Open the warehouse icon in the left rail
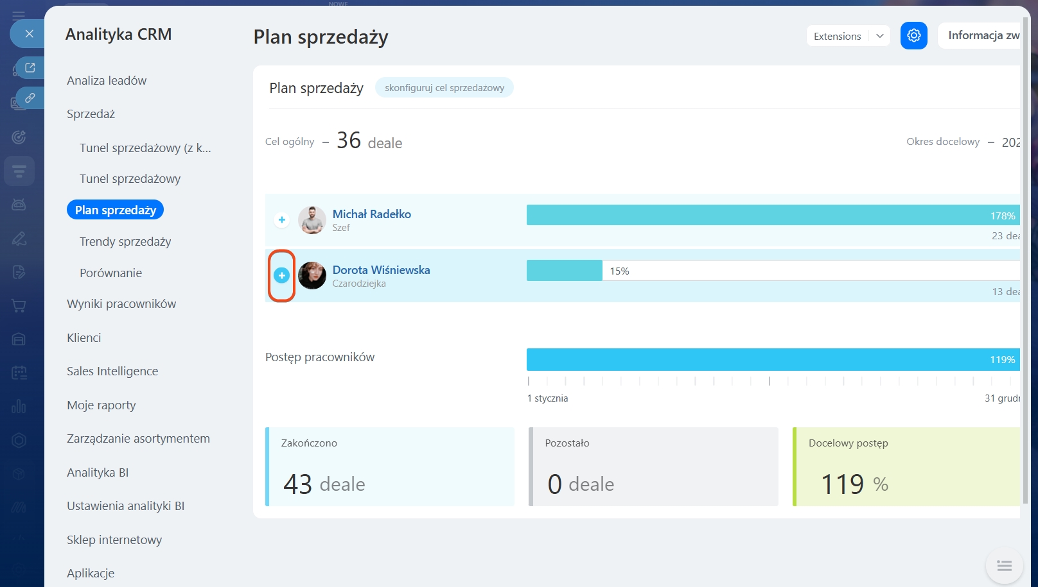This screenshot has height=587, width=1038. [19, 339]
